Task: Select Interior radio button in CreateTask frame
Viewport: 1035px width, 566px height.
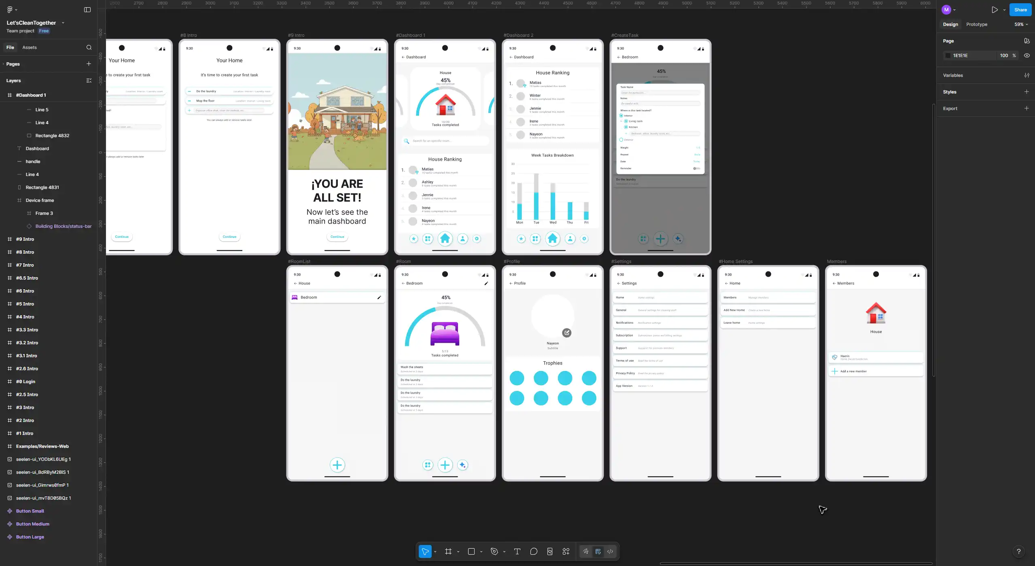Action: [621, 116]
